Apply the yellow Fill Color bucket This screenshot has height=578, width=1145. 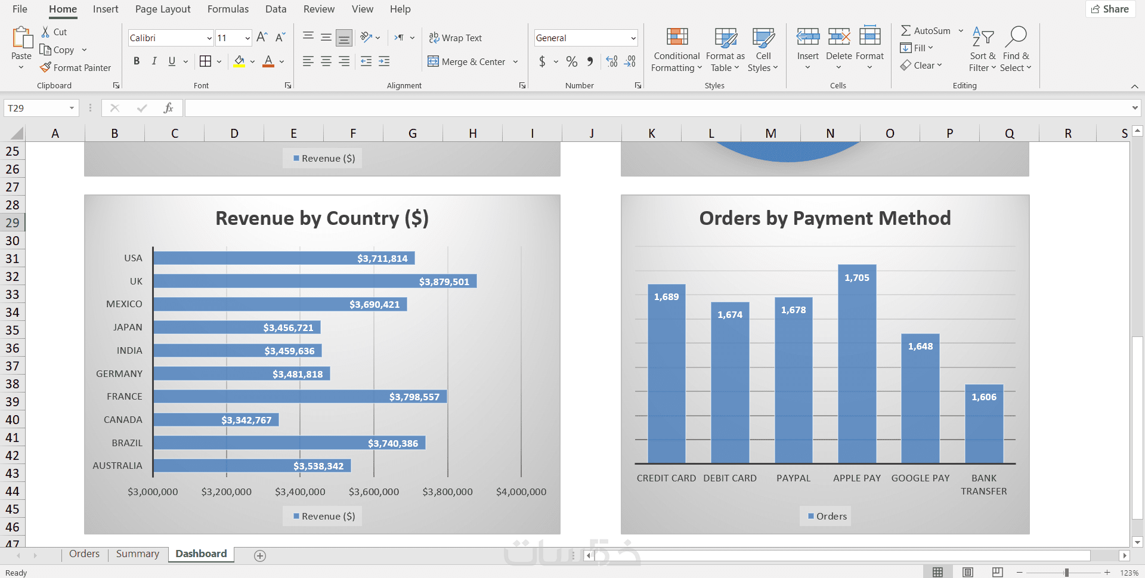[239, 61]
